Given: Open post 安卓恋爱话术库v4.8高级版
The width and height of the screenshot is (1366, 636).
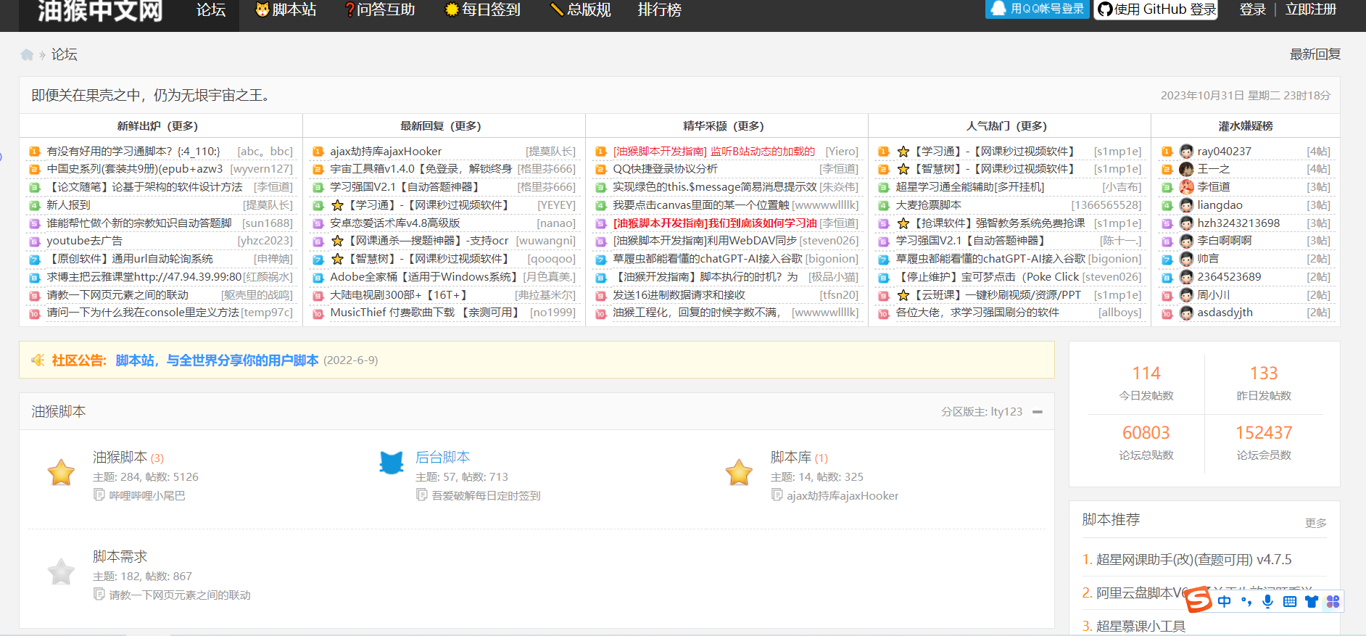Looking at the screenshot, I should click(394, 223).
